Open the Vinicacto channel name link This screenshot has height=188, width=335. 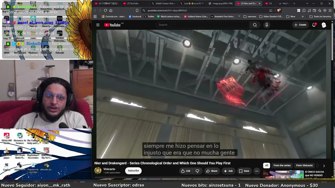coord(109,169)
